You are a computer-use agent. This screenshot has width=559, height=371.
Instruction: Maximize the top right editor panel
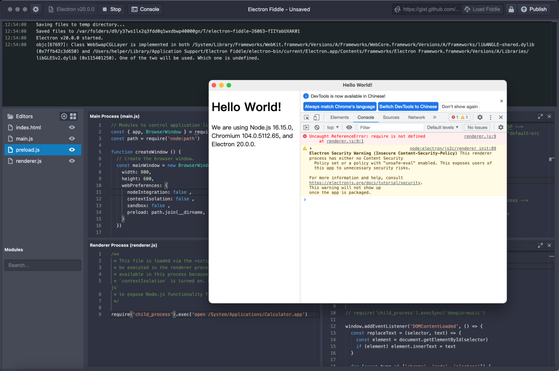click(540, 116)
